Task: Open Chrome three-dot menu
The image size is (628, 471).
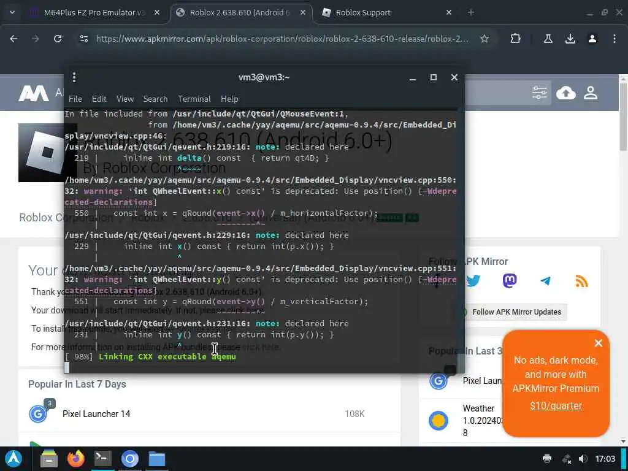Action: pos(615,39)
